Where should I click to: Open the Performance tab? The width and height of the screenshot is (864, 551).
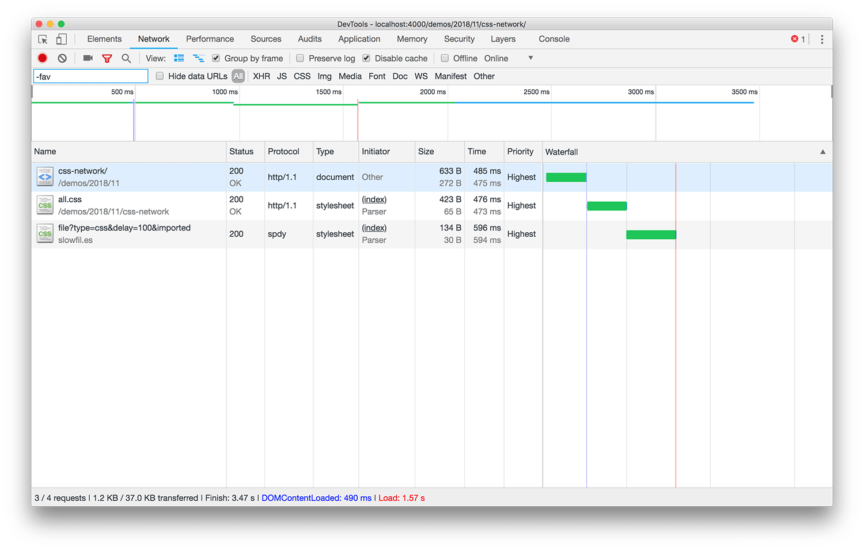(210, 39)
